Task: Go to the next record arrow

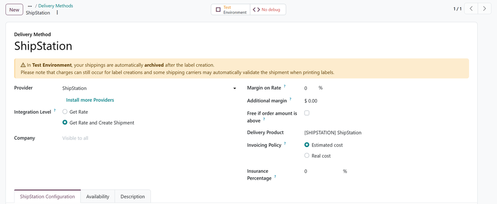Action: click(x=484, y=9)
